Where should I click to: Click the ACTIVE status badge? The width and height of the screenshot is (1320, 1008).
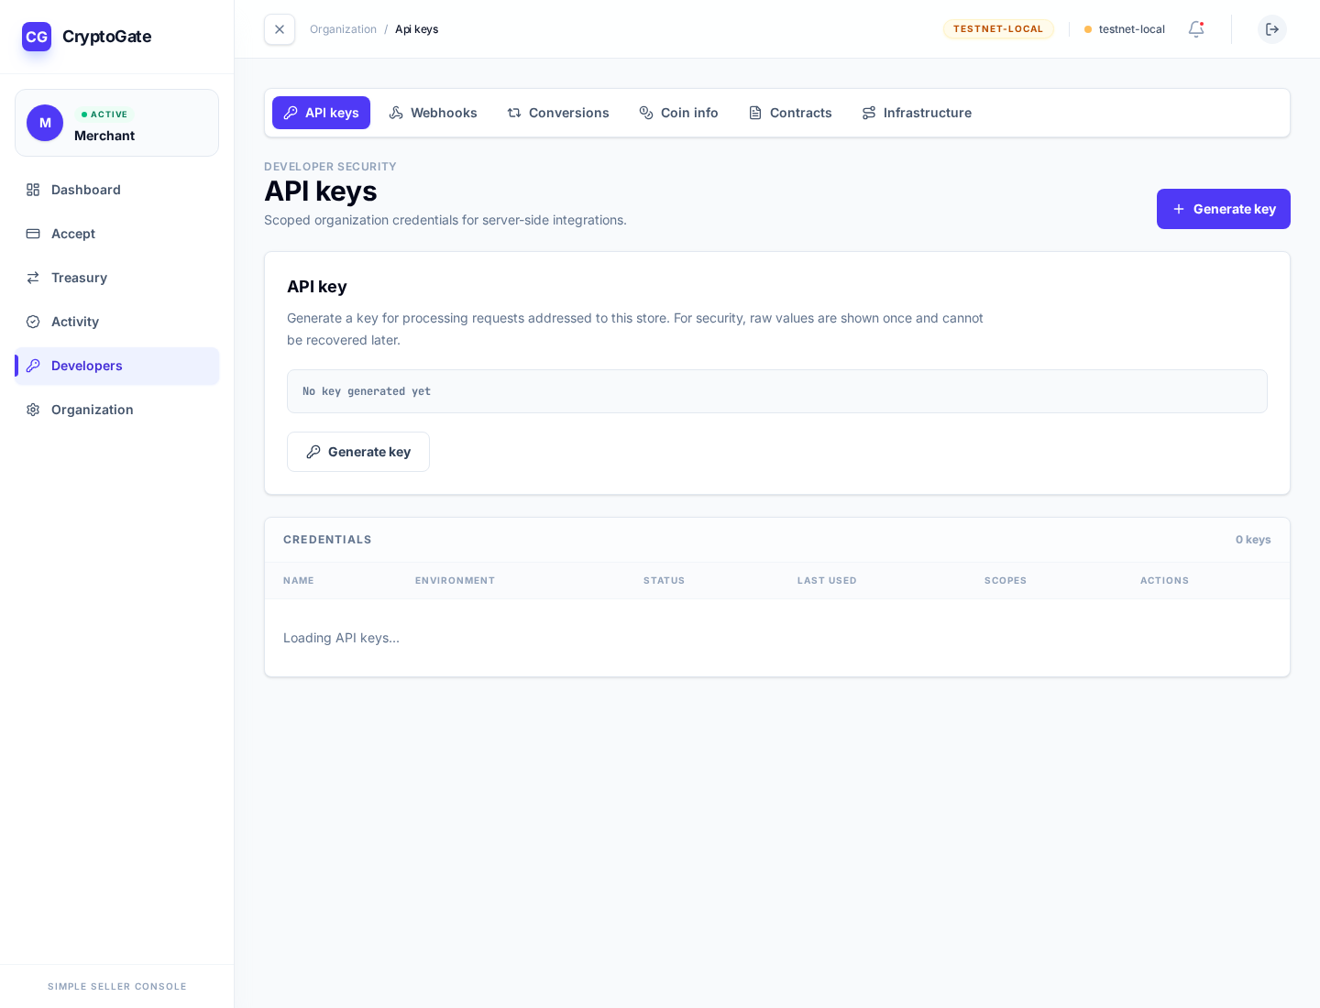pos(104,115)
